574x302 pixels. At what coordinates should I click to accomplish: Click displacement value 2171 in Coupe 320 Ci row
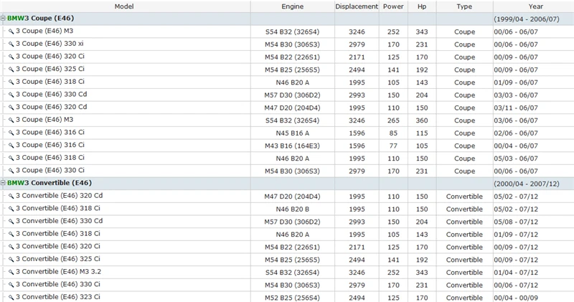[357, 57]
